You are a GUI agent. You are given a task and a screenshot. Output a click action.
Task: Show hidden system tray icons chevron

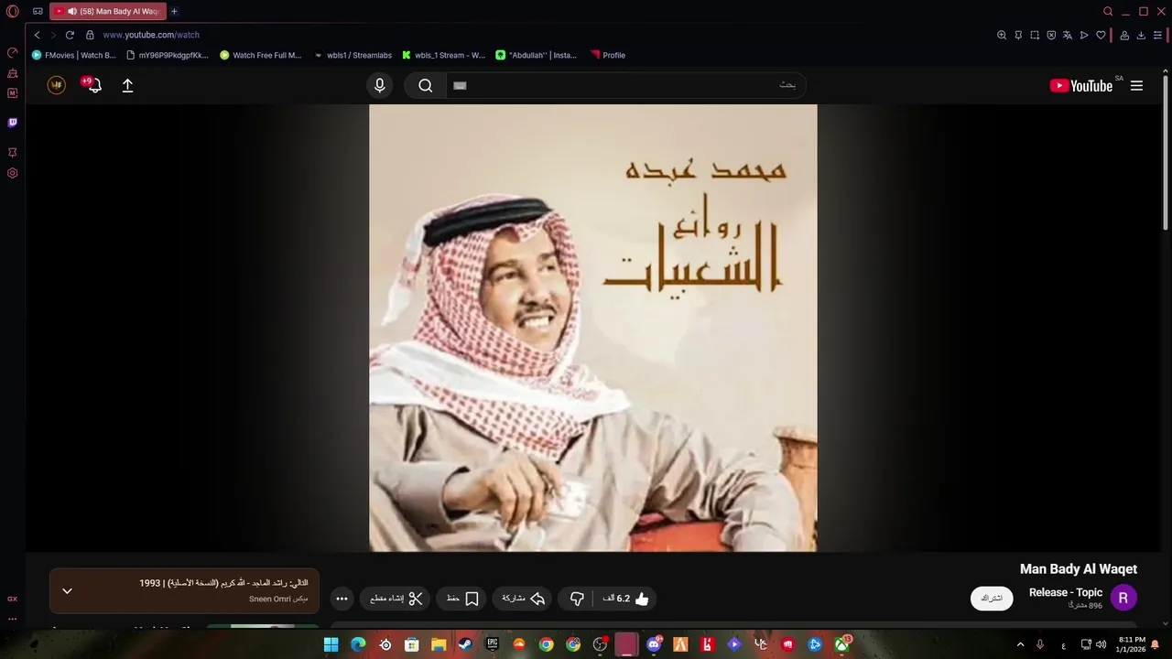pyautogui.click(x=1020, y=644)
